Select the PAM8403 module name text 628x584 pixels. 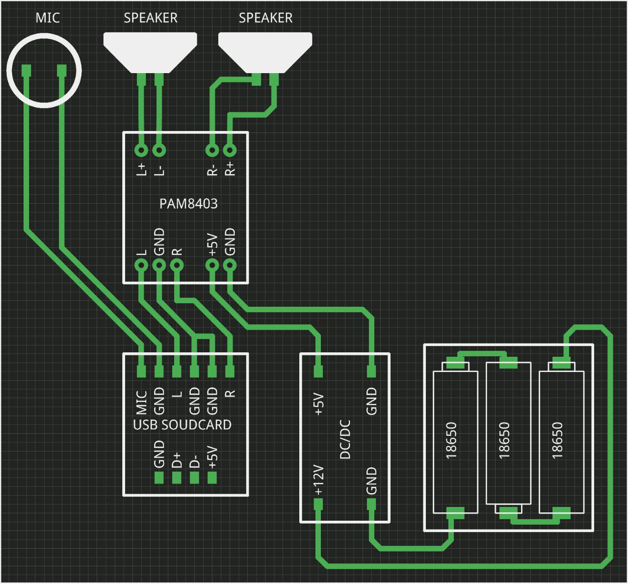coord(188,204)
